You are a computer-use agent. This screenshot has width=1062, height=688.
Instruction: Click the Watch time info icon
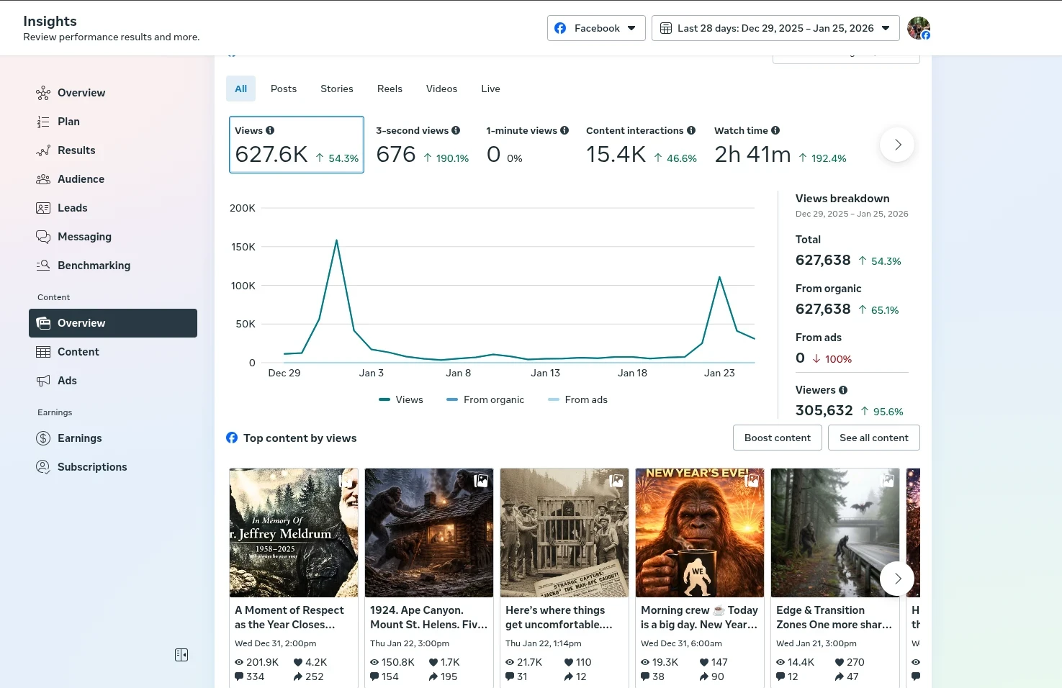coord(775,130)
